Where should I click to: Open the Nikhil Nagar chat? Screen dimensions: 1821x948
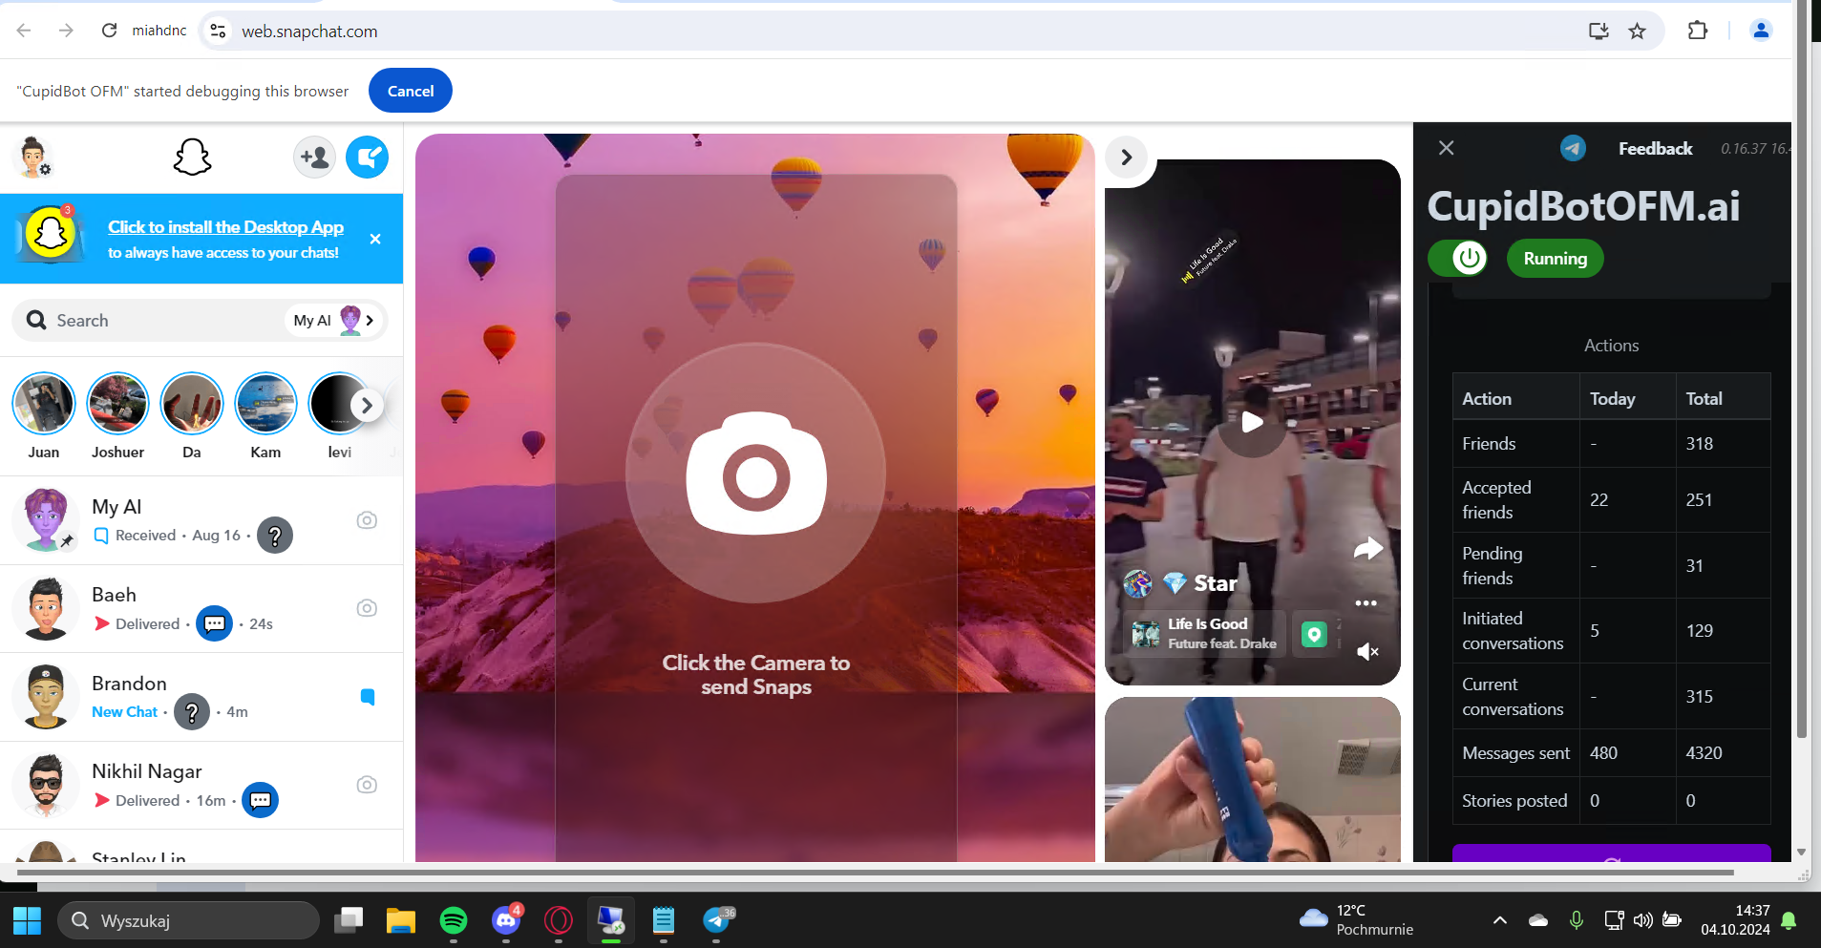201,785
